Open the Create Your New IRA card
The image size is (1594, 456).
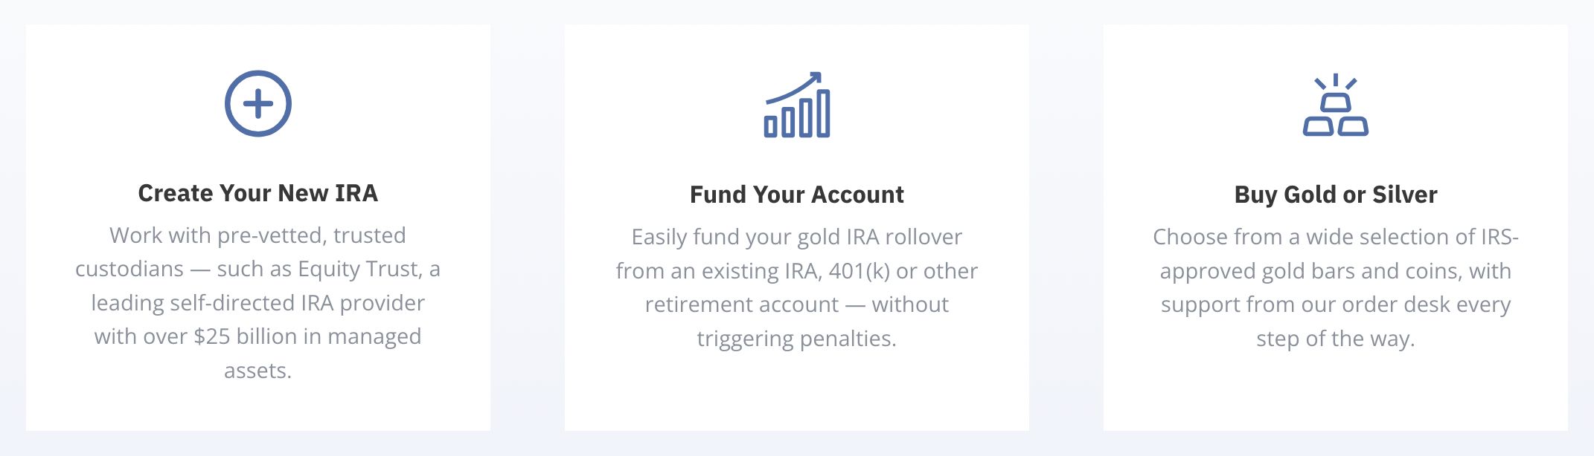(x=258, y=227)
